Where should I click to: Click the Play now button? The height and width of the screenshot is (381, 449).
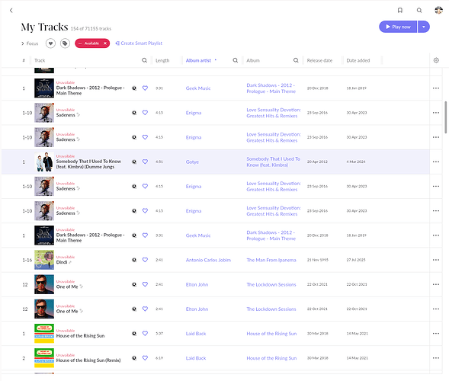(x=398, y=27)
